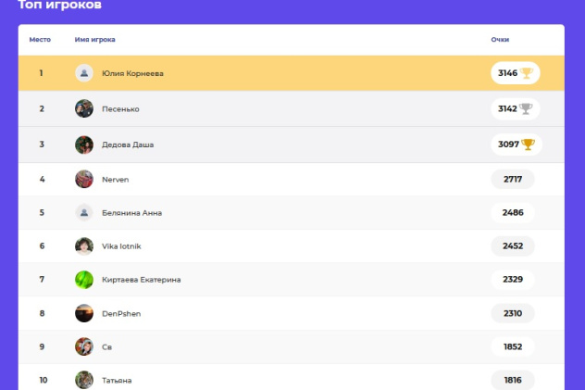Click the silver trophy icon beside 3142
Viewport: 585px width, 390px height.
pyautogui.click(x=527, y=108)
